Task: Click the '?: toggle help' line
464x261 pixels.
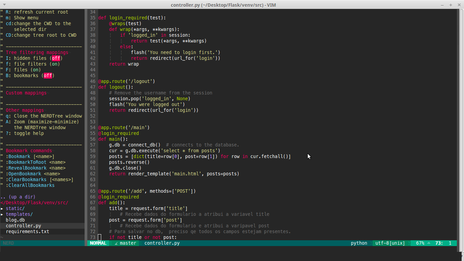Action: 22,133
